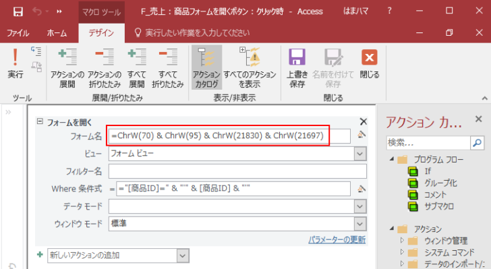Open the ウィンドウ モード dropdown
The image size is (491, 269).
(x=360, y=224)
